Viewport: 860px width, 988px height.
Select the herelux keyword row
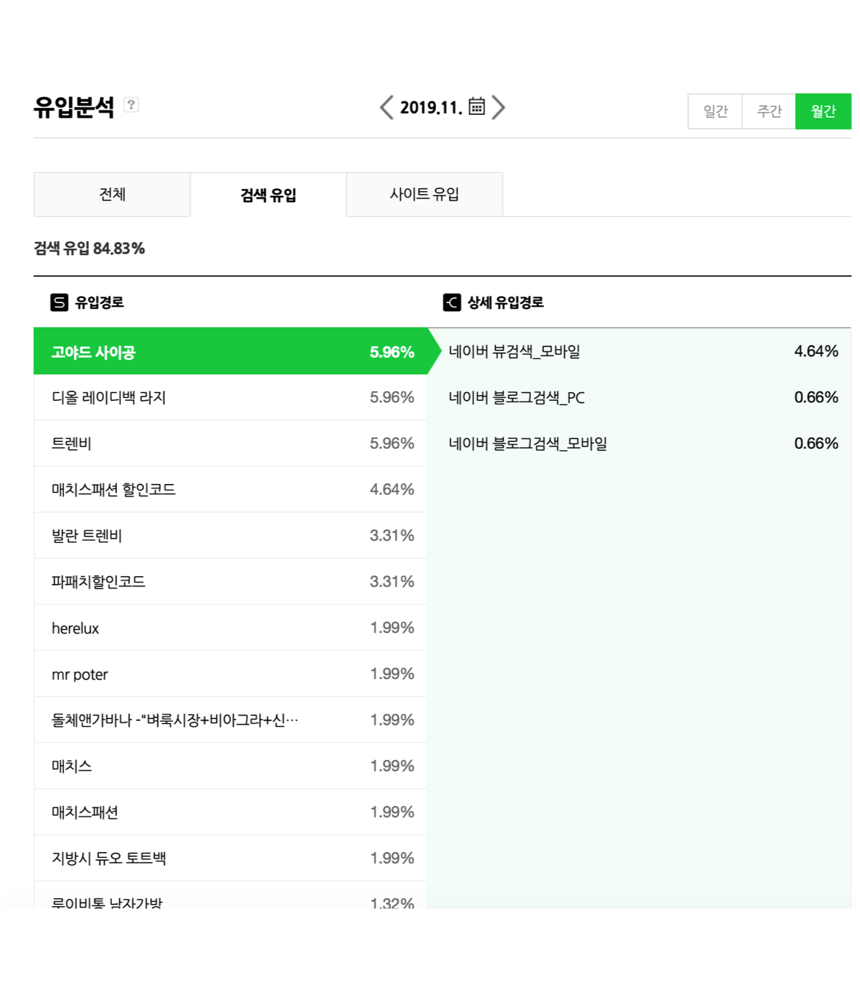[230, 628]
